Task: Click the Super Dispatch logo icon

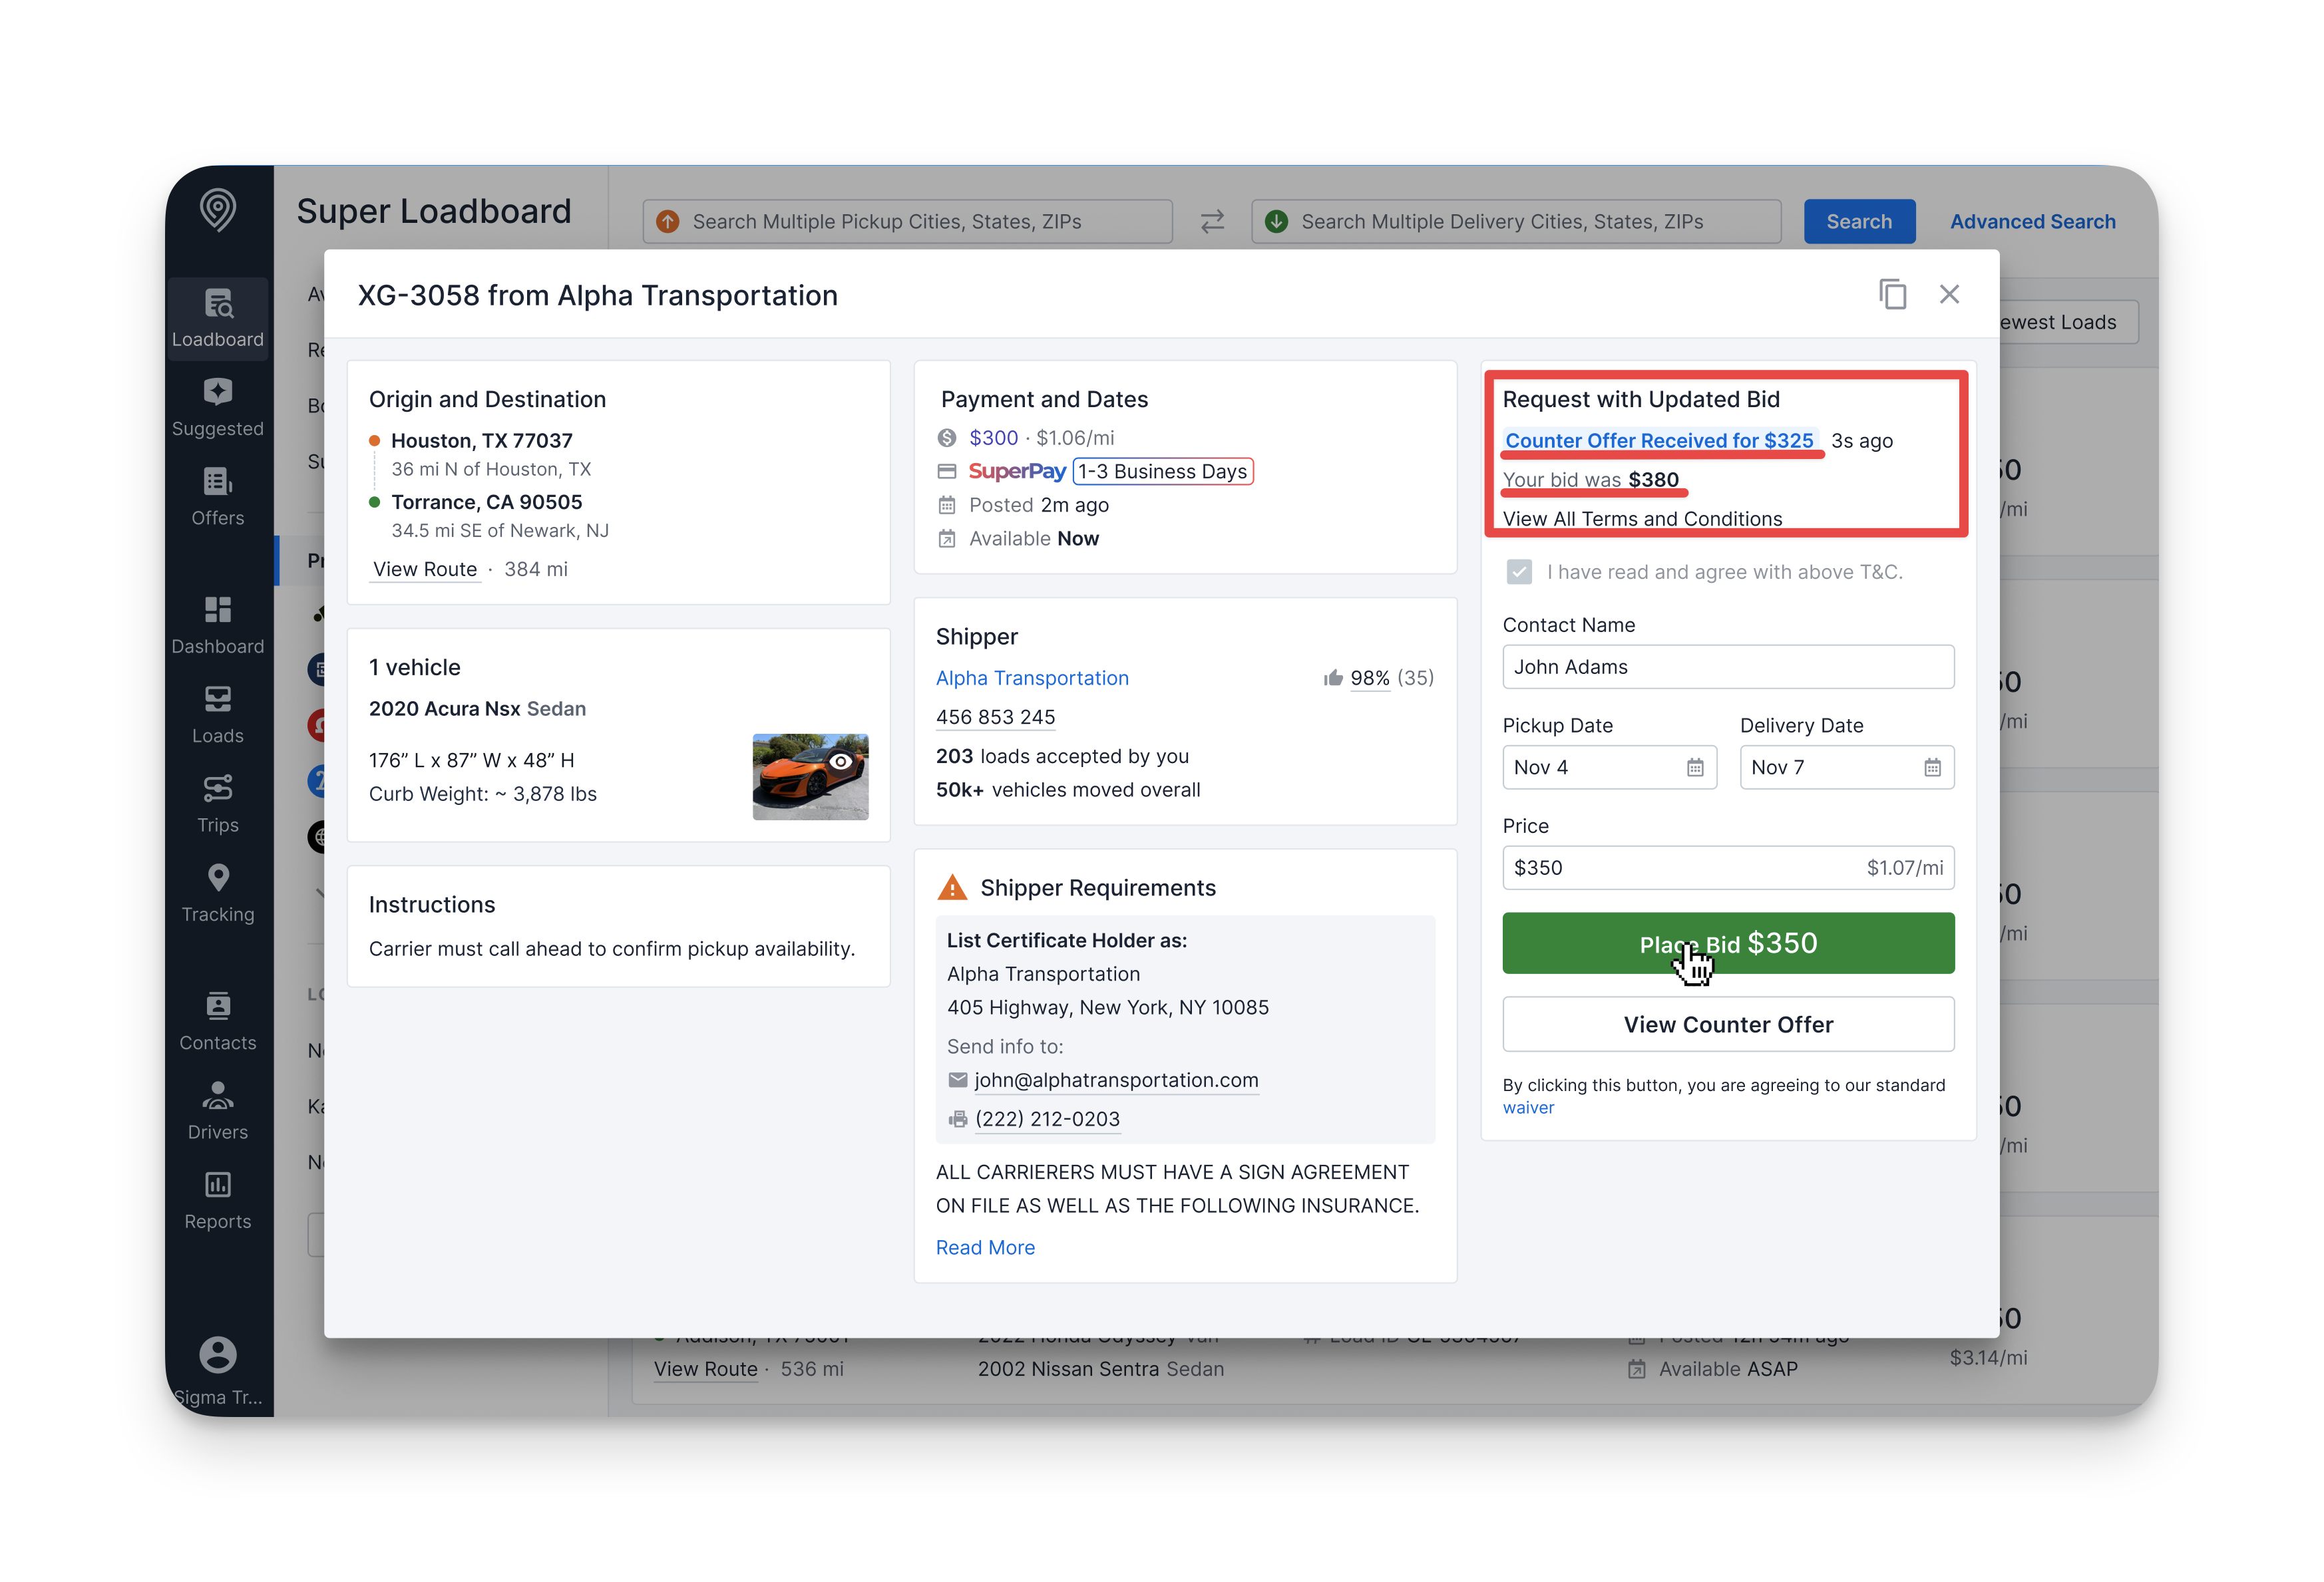Action: (x=218, y=210)
